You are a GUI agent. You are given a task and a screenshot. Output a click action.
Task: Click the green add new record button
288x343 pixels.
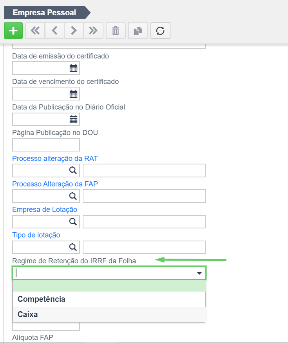(x=13, y=31)
